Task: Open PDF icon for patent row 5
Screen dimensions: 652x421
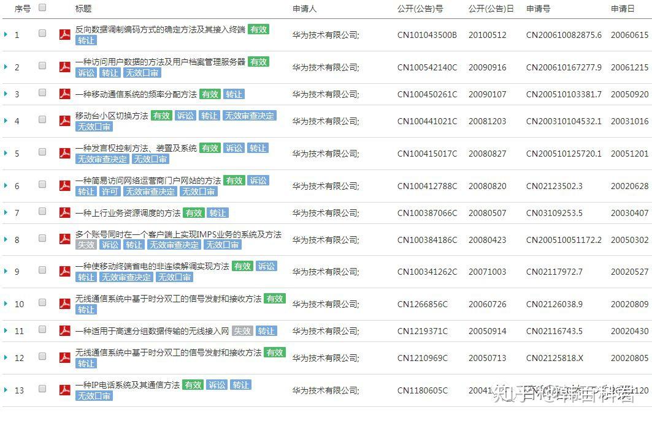Action: point(64,153)
